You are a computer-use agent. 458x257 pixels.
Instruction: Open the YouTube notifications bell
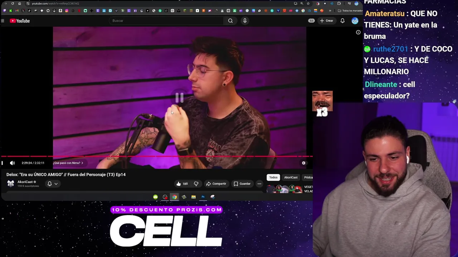(x=342, y=21)
